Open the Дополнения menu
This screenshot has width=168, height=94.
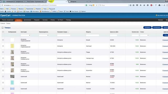[27, 20]
